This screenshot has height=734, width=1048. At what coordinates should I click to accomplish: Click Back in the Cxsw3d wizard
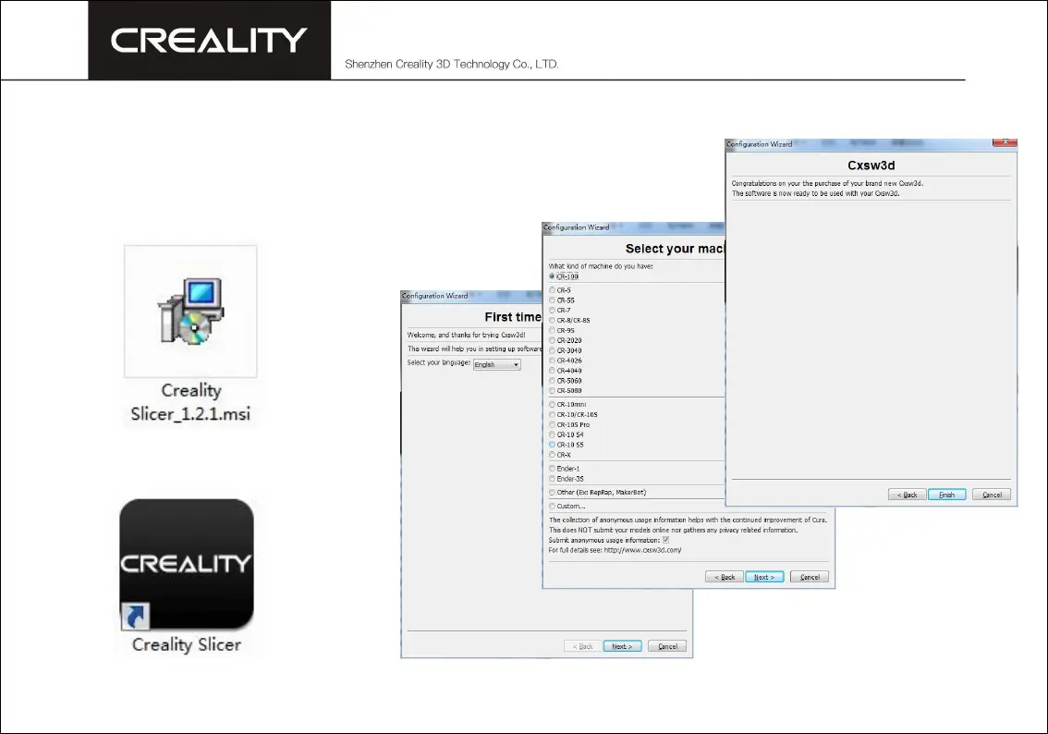907,495
